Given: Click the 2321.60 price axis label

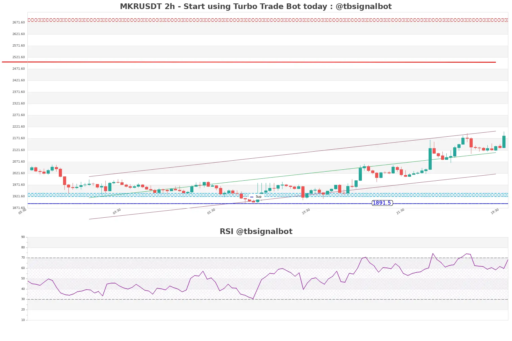Looking at the screenshot, I should point(19,103).
